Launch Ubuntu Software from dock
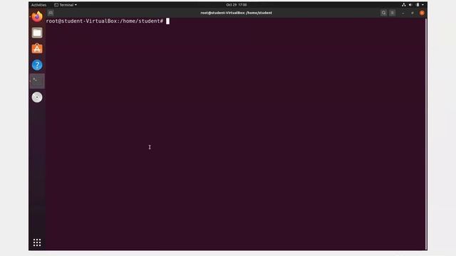456x256 pixels. point(37,49)
